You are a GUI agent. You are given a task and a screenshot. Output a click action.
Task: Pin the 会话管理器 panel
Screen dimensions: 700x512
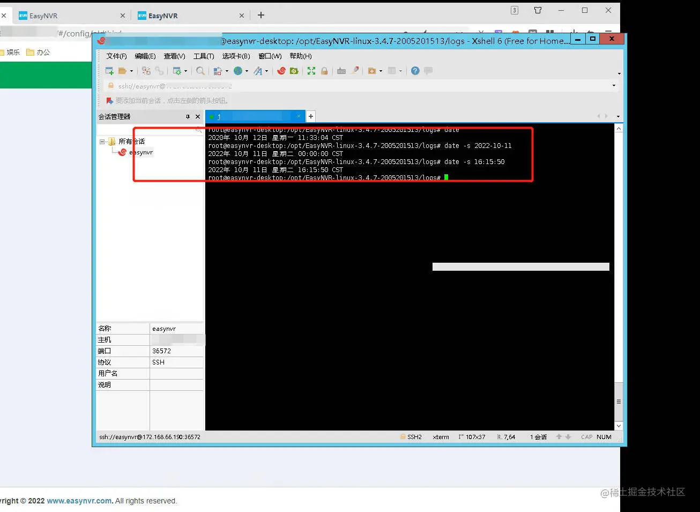tap(188, 116)
